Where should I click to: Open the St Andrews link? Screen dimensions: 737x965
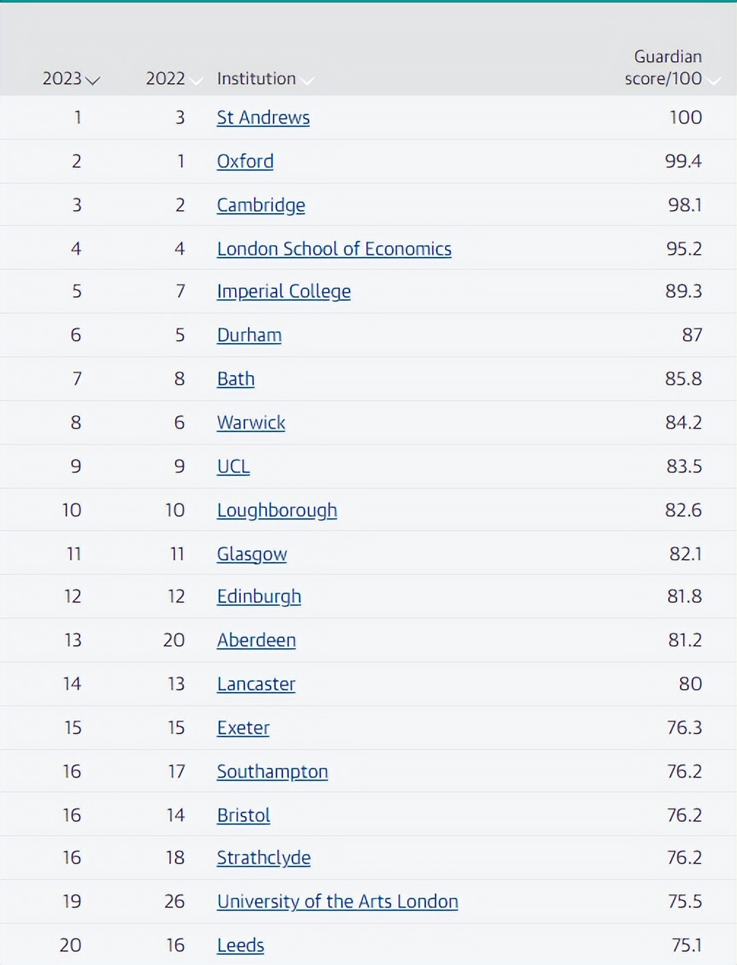[263, 118]
